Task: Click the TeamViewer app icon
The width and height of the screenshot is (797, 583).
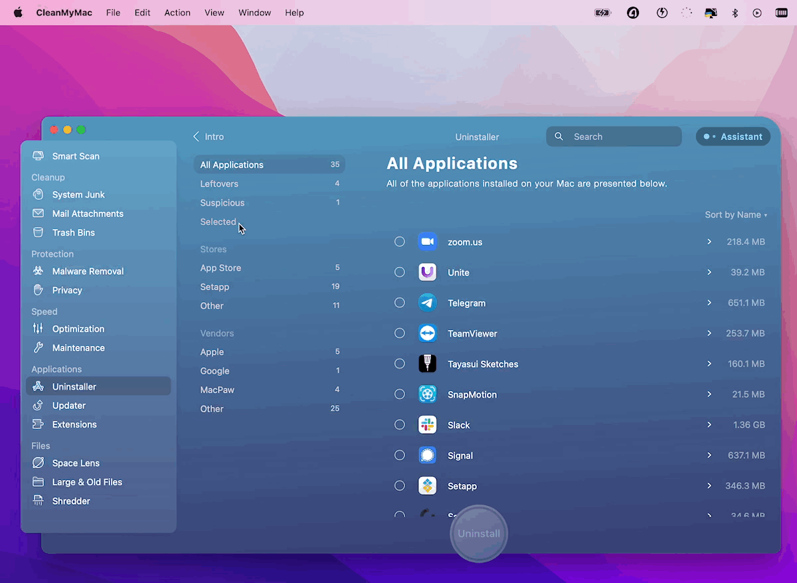Action: pyautogui.click(x=428, y=333)
